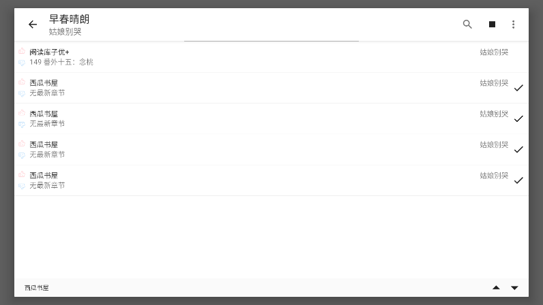543x305 pixels.
Task: Click 西瓜书屋 label in bottom bar
Action: (37, 288)
